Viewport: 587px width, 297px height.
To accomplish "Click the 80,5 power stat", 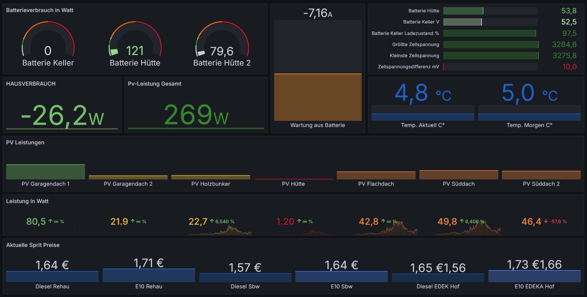I will click(36, 222).
